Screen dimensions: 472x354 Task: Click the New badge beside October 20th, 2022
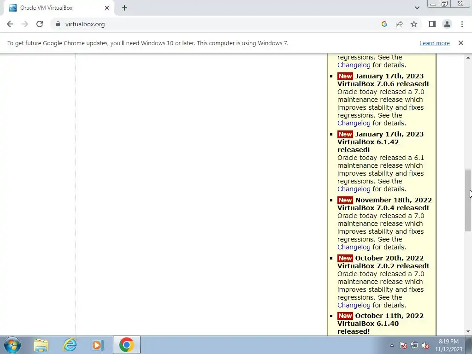(x=345, y=258)
